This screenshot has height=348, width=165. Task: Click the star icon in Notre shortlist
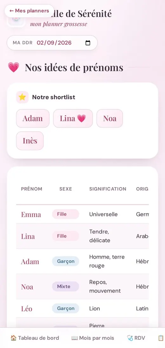22,97
